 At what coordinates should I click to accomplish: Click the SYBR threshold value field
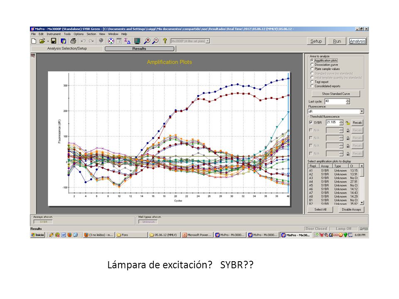332,123
